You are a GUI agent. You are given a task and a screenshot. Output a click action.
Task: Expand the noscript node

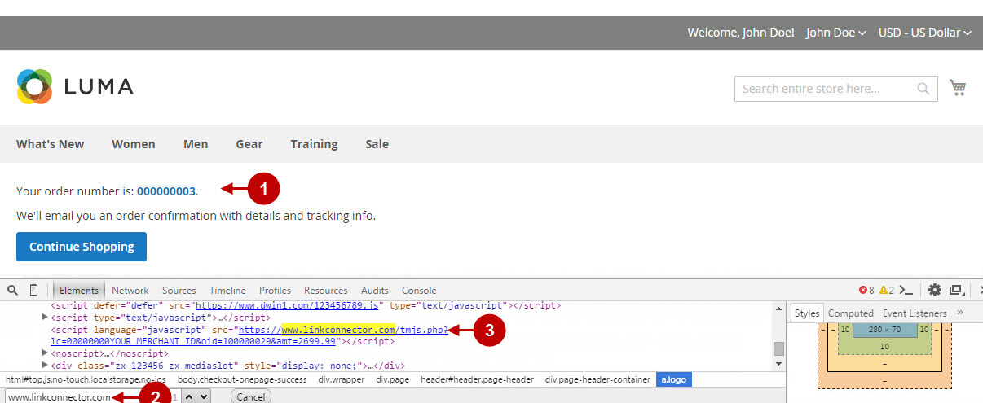46,353
